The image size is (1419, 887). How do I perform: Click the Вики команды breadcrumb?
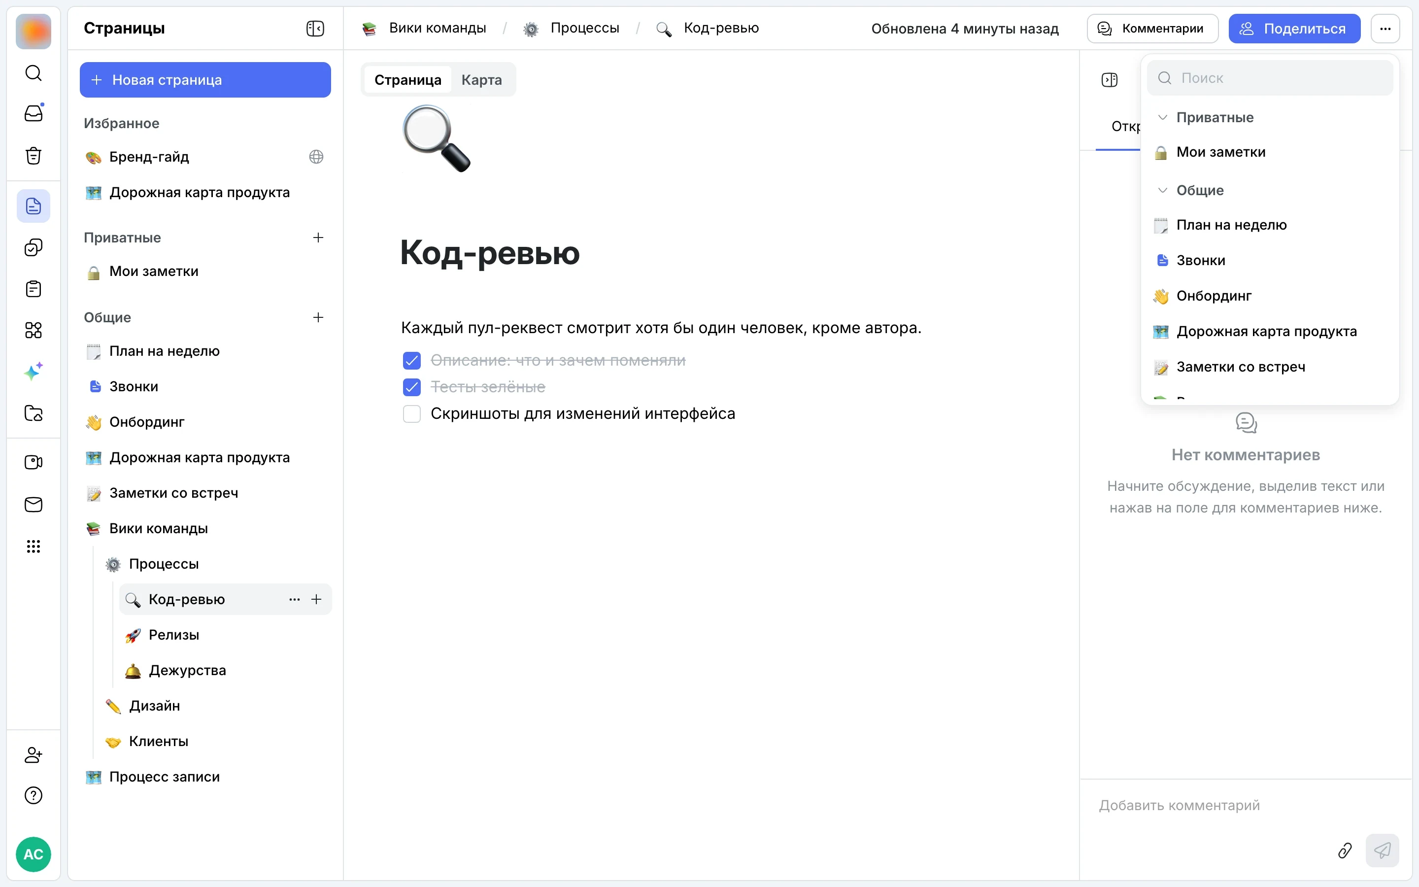coord(424,28)
